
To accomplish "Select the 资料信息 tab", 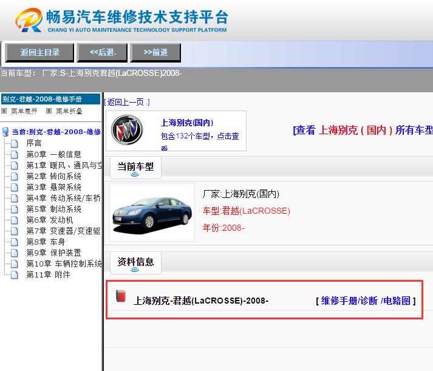I will pos(135,263).
